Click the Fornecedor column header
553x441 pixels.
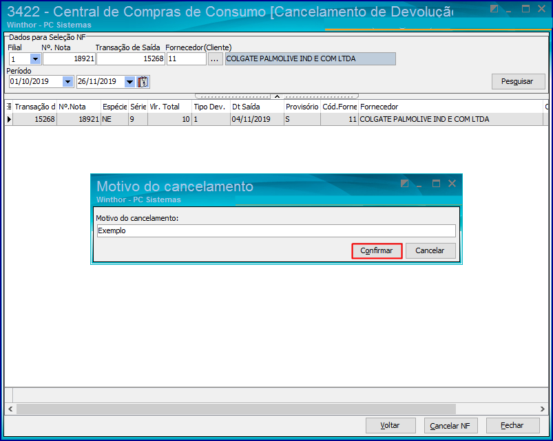450,107
